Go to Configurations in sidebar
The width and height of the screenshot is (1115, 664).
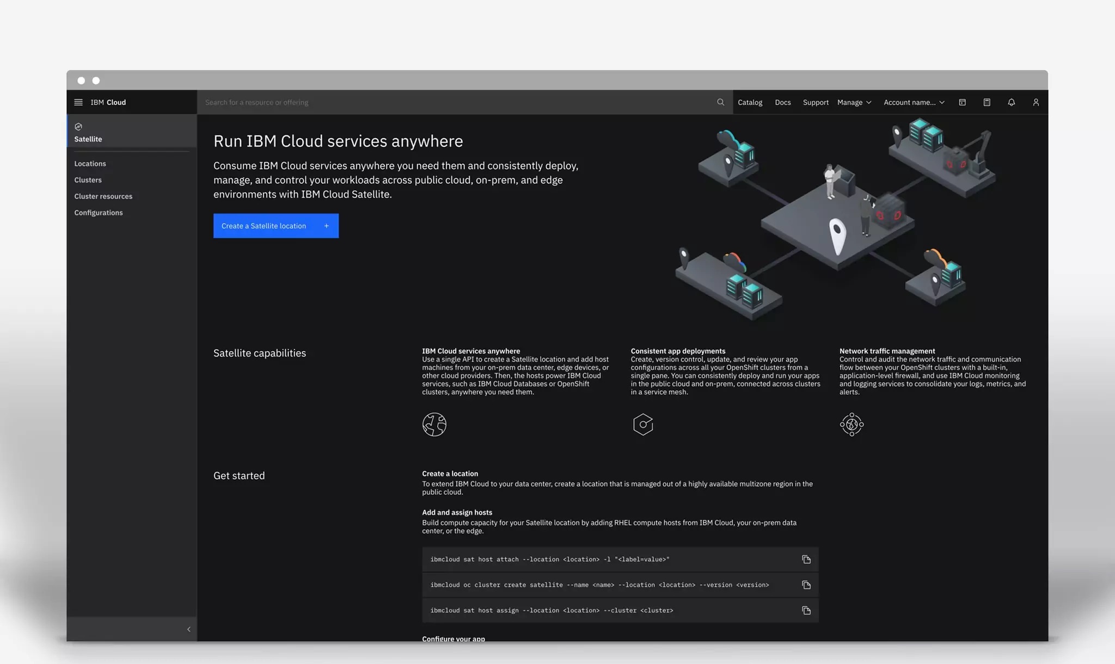pyautogui.click(x=99, y=213)
